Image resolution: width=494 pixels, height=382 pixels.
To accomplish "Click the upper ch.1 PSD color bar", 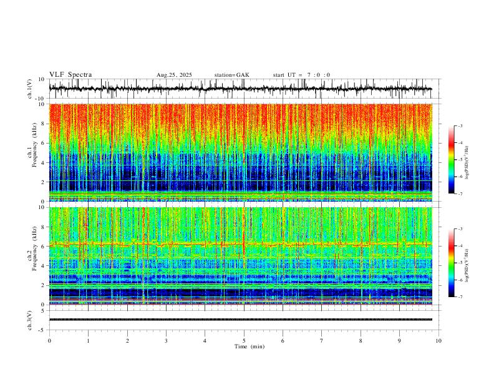I will coord(452,160).
